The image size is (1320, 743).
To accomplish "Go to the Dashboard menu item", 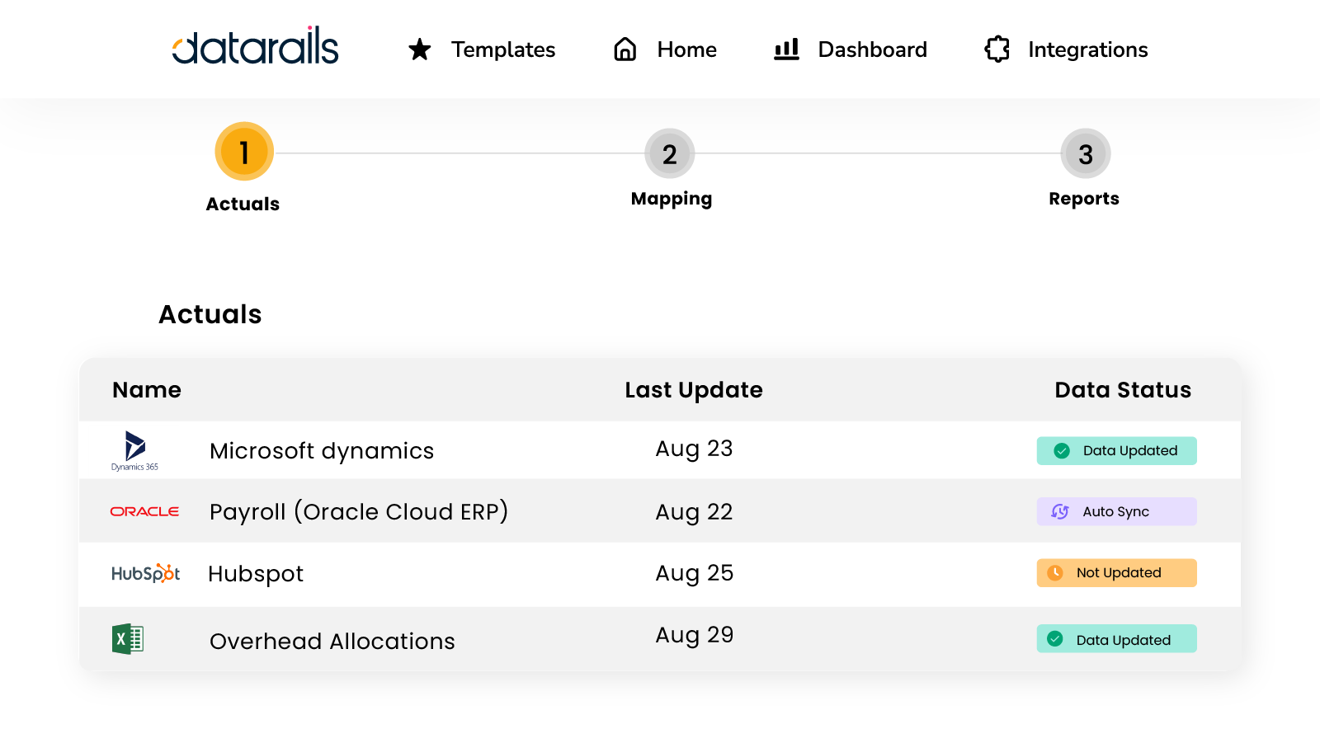I will (872, 49).
